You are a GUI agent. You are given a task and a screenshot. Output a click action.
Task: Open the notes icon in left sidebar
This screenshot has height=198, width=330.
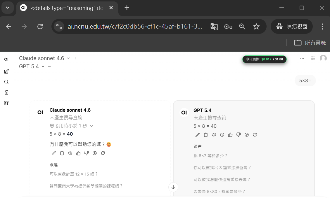point(6,92)
